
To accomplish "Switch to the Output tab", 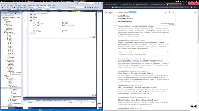I will (30, 108).
